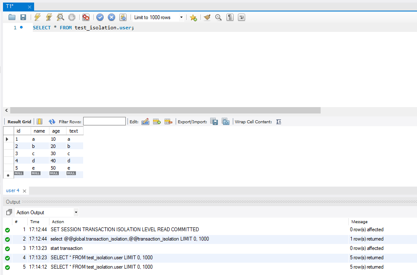This screenshot has width=417, height=275.
Task: Close the T1 query tab
Action: (29, 7)
